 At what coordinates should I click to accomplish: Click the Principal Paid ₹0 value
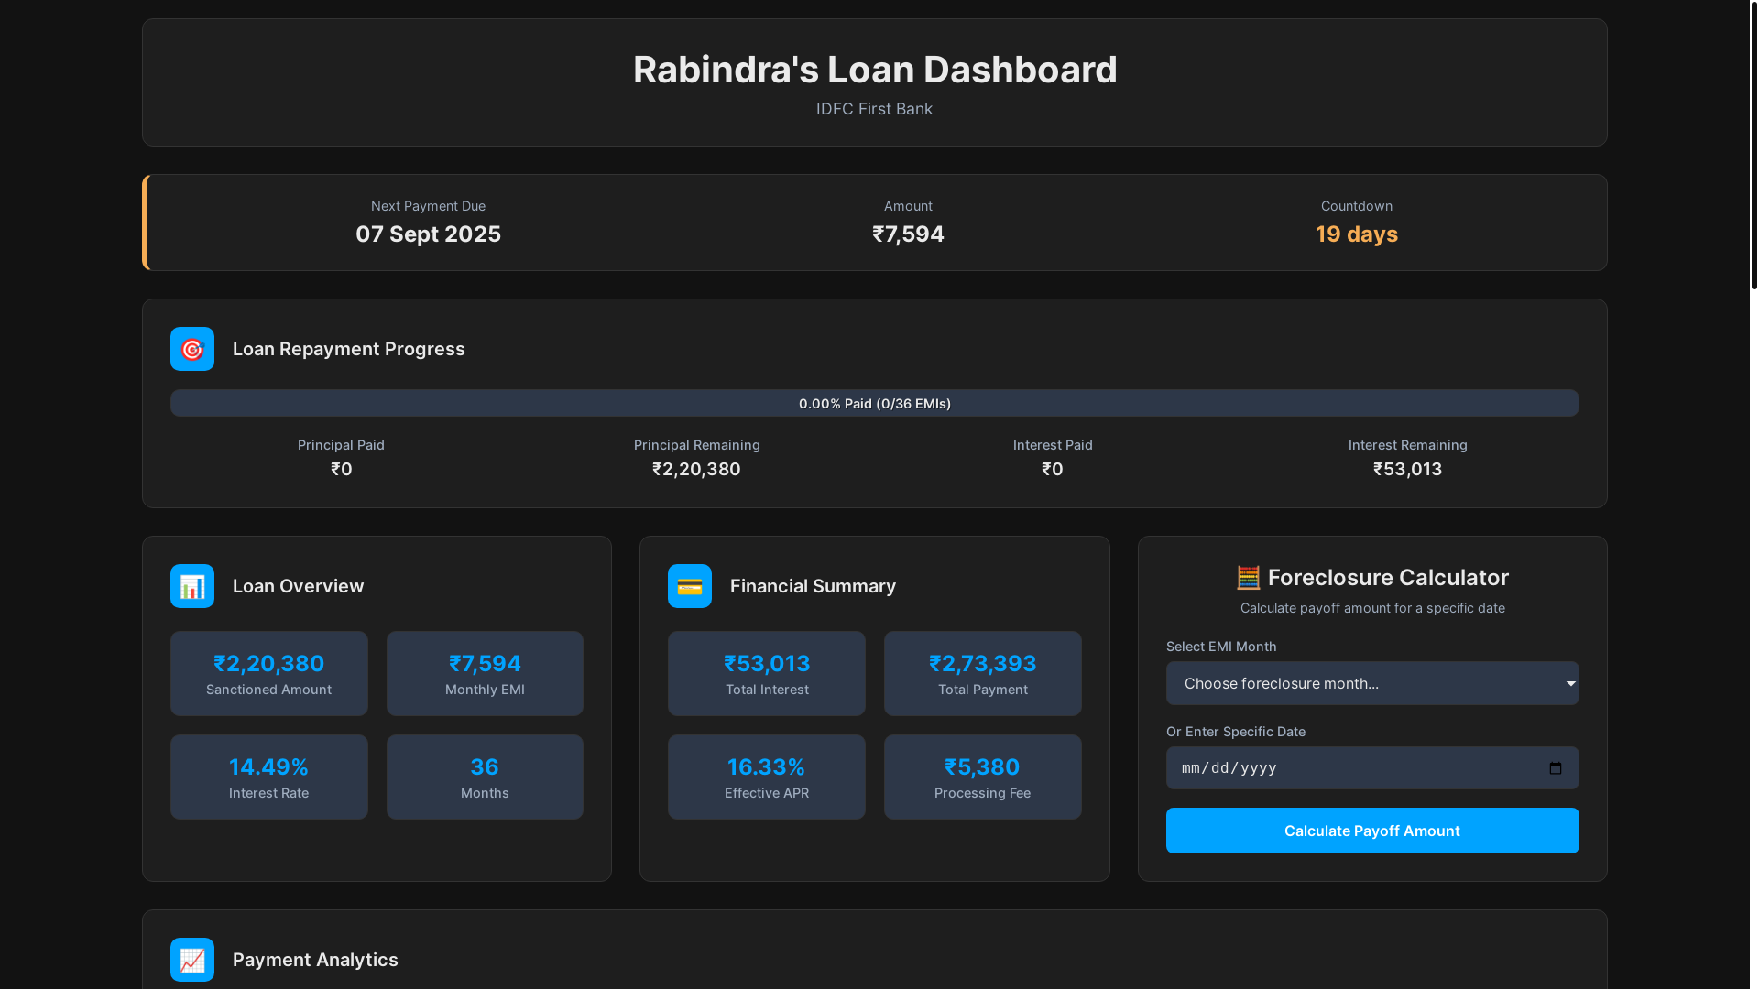coord(342,469)
